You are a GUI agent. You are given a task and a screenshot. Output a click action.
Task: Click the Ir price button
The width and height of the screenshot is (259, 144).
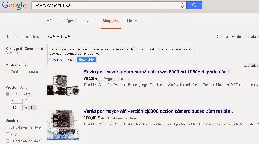(32, 108)
